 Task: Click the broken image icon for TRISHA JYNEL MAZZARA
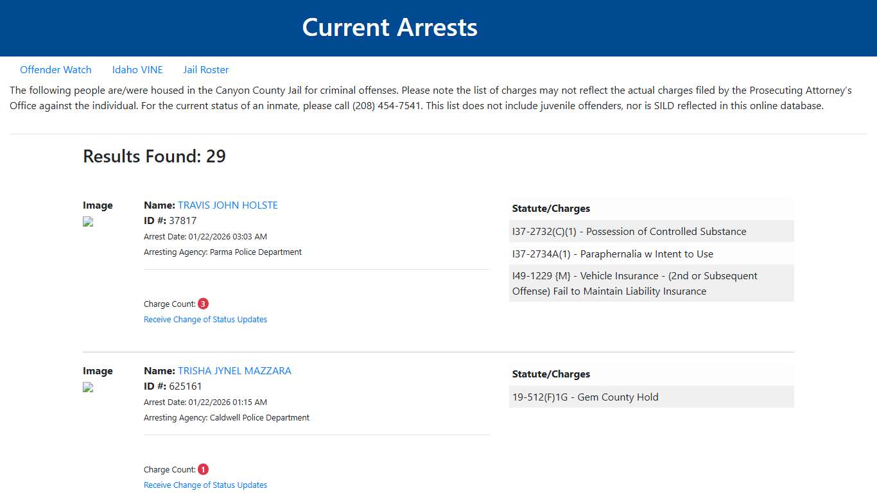pyautogui.click(x=87, y=387)
